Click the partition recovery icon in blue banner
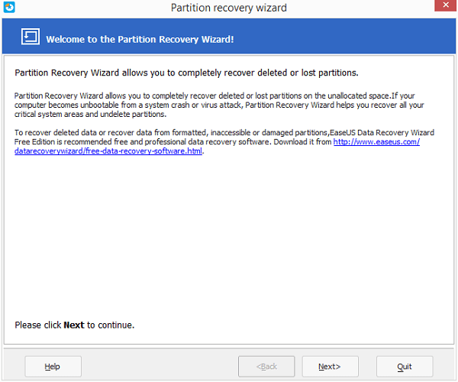This screenshot has width=458, height=382. click(31, 37)
